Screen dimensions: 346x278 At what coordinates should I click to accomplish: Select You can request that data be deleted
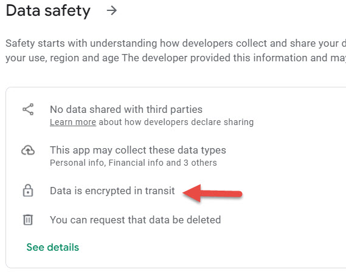click(135, 220)
